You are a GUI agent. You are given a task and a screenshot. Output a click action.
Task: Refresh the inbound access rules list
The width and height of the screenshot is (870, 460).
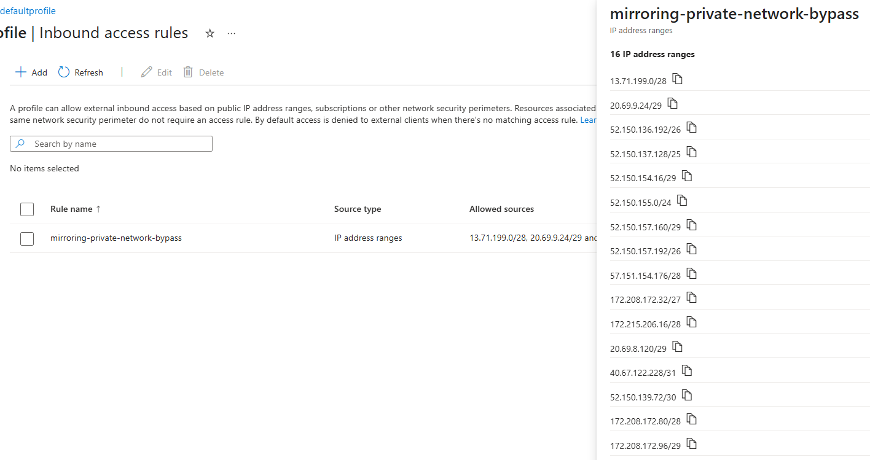click(80, 72)
